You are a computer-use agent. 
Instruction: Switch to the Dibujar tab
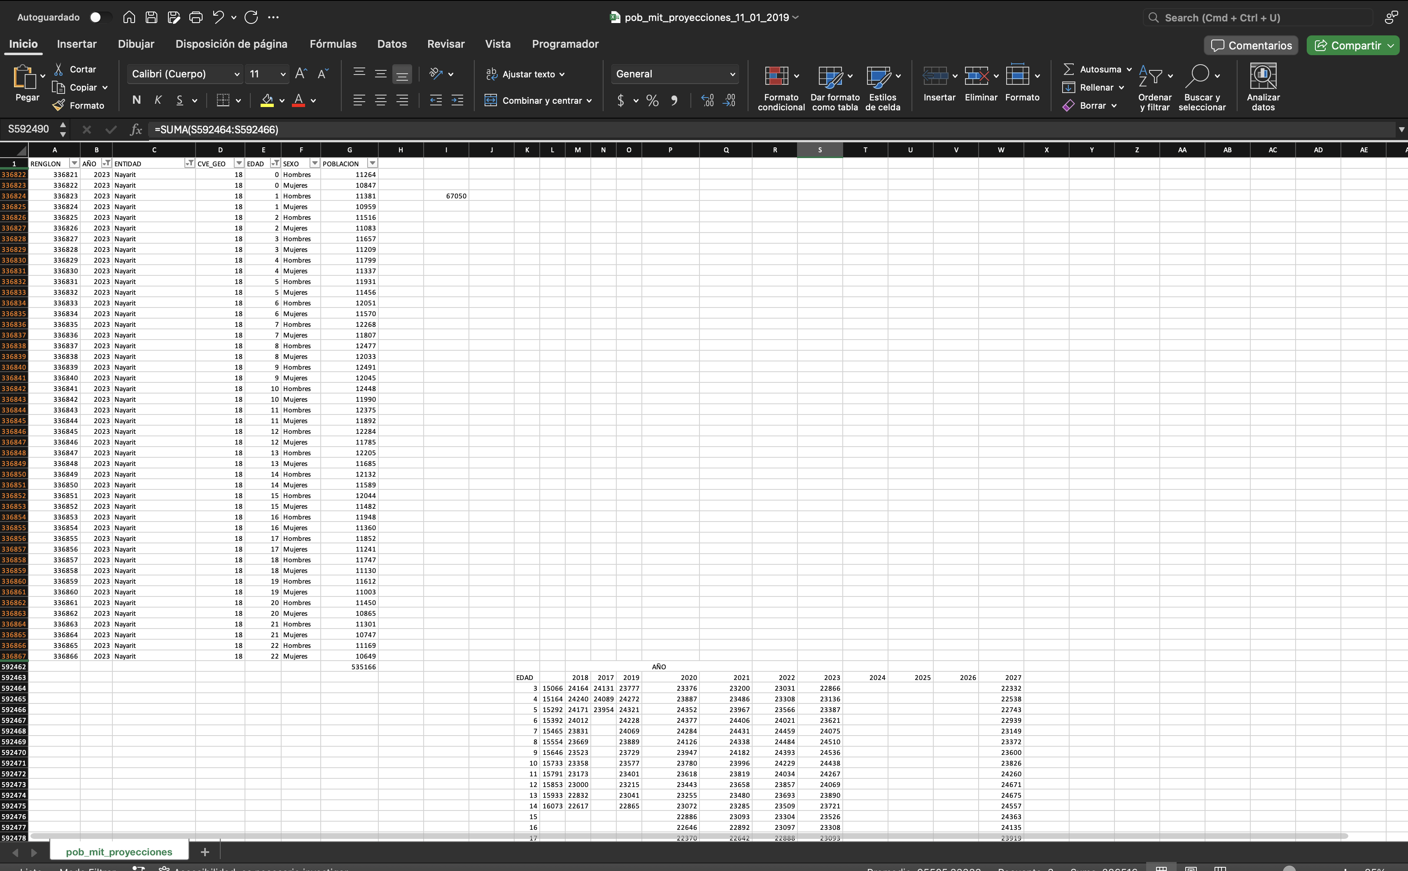point(136,44)
